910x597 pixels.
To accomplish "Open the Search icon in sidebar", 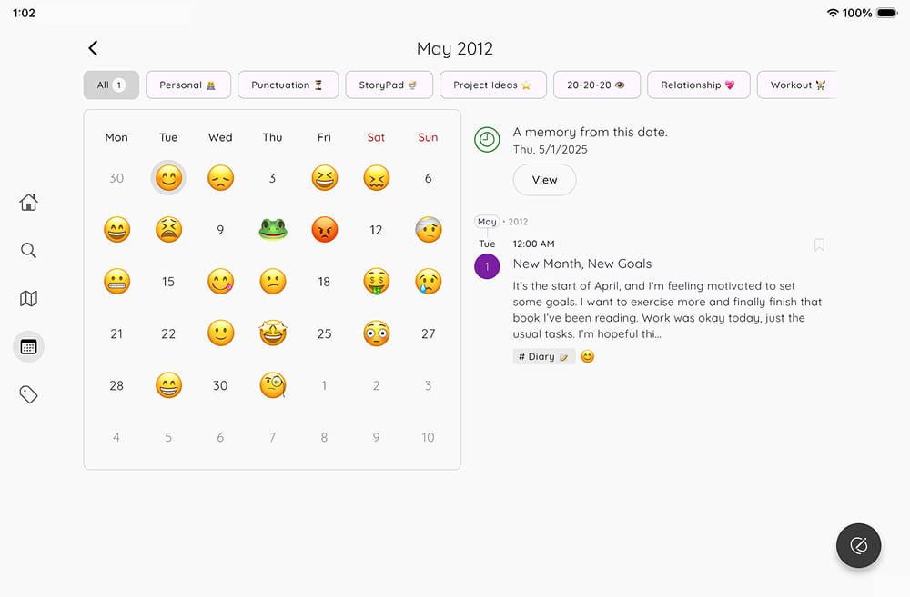I will click(28, 251).
